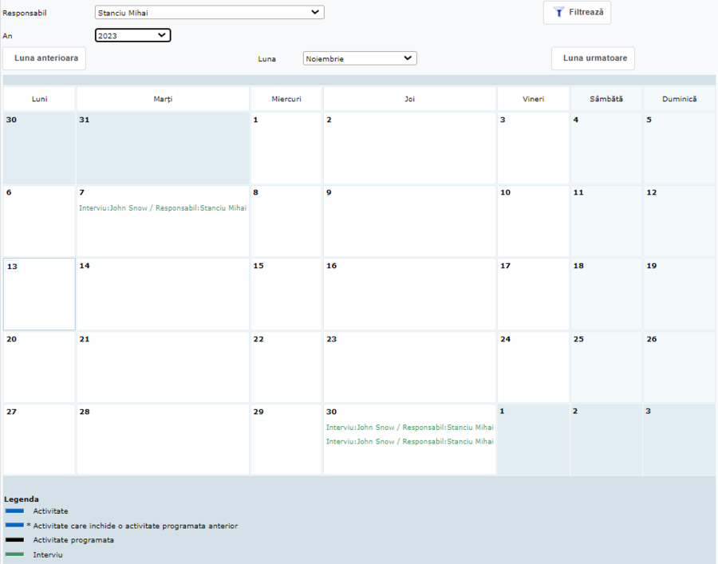Screen dimensions: 718x564
Task: Select the day 16 calendar cell
Action: pyautogui.click(x=409, y=294)
